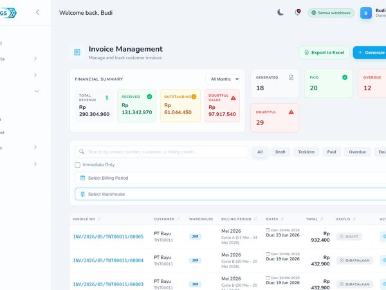Select the Draft filter tab
Image resolution: width=386 pixels, height=290 pixels.
[x=280, y=152]
